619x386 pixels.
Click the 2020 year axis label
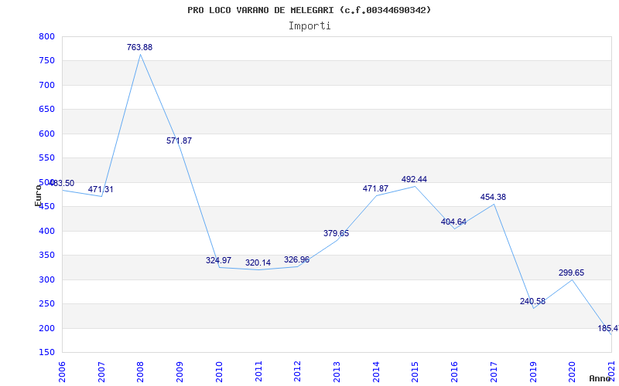pyautogui.click(x=572, y=372)
